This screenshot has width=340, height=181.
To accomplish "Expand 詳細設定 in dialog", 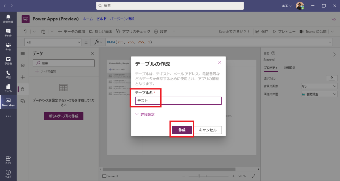I will coord(145,114).
